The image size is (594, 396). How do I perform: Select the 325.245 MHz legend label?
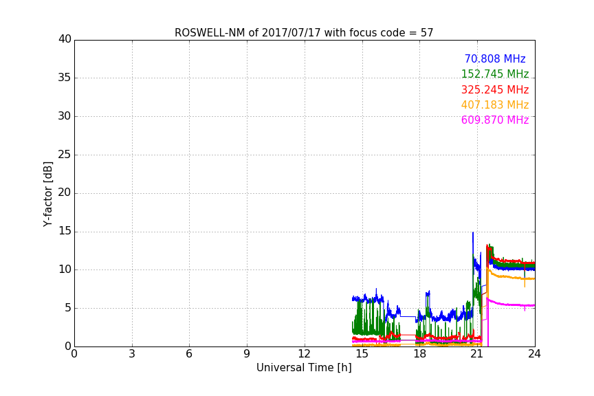click(x=495, y=89)
